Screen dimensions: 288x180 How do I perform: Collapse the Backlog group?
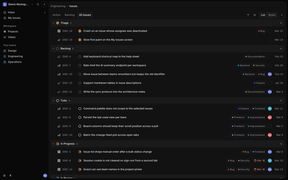tap(53, 49)
